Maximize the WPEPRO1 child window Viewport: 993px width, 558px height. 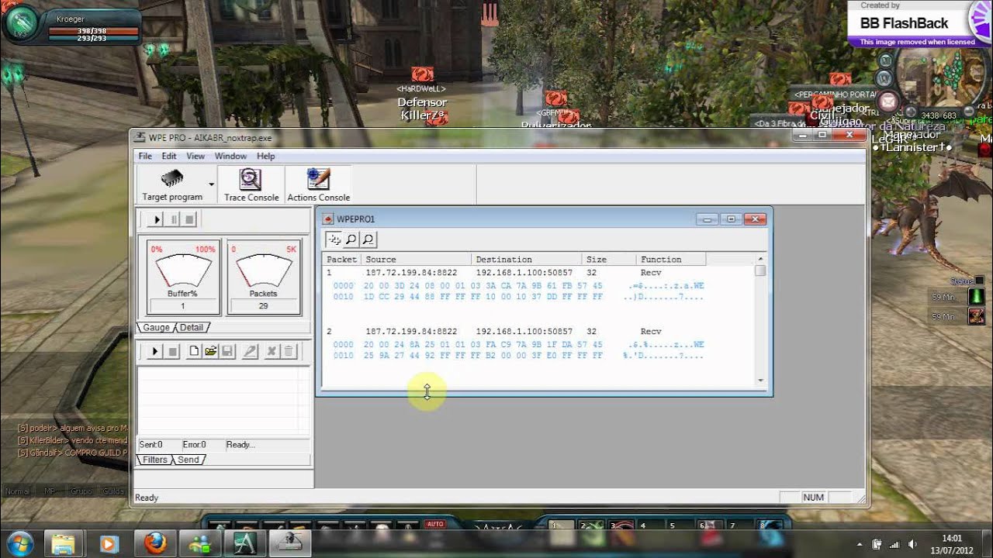730,219
